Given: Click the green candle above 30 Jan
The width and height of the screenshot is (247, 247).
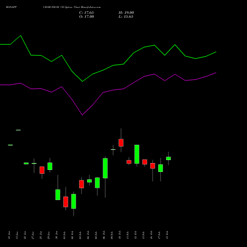Looking at the screenshot, I should (58, 195).
